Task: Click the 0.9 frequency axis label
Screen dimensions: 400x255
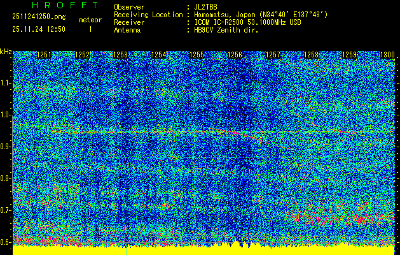Action: coord(6,147)
